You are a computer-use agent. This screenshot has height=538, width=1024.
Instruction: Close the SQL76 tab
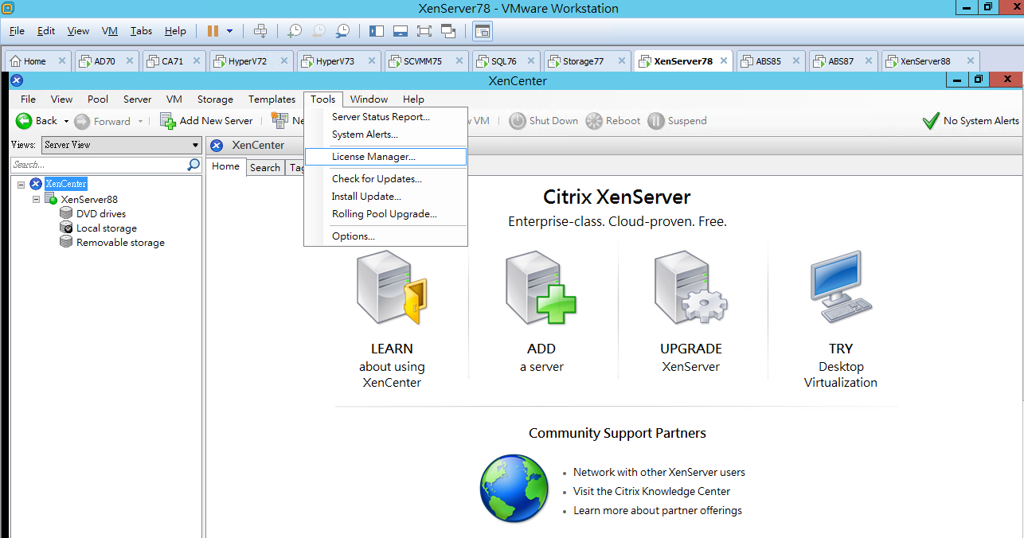coord(532,60)
